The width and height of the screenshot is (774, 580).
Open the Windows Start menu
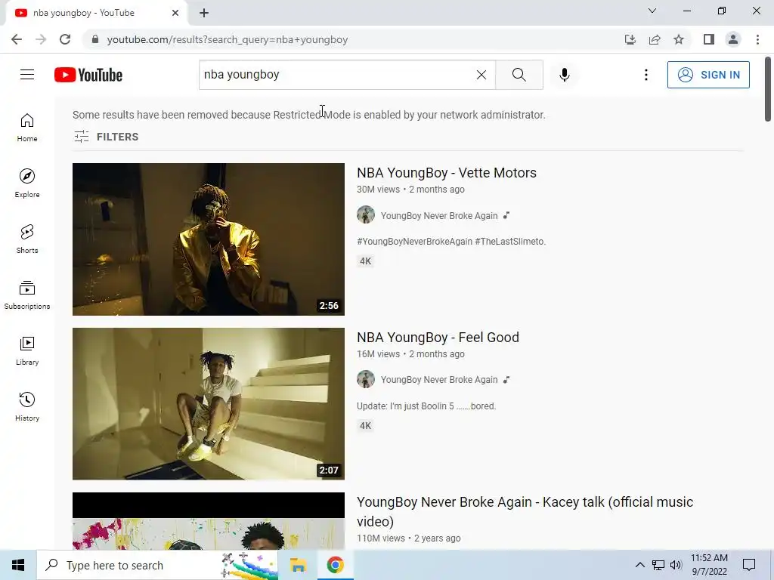tap(18, 565)
